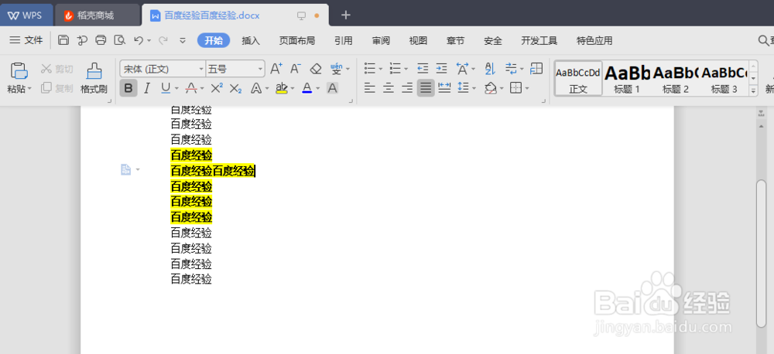This screenshot has height=354, width=774.
Task: Click the Paste clipboard icon
Action: coord(19,71)
